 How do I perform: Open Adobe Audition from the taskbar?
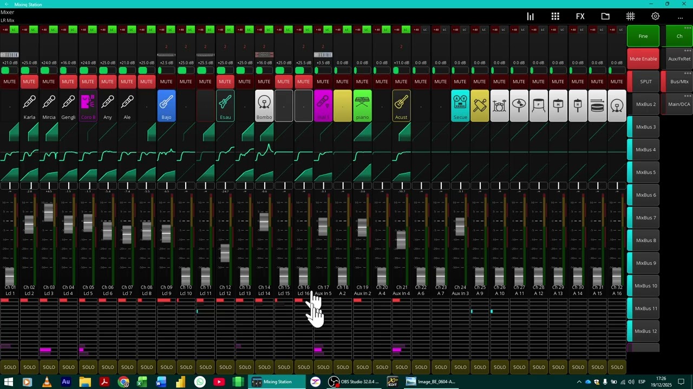coord(66,382)
